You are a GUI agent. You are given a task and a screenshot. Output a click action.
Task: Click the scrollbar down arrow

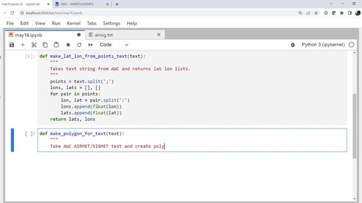pos(355,199)
